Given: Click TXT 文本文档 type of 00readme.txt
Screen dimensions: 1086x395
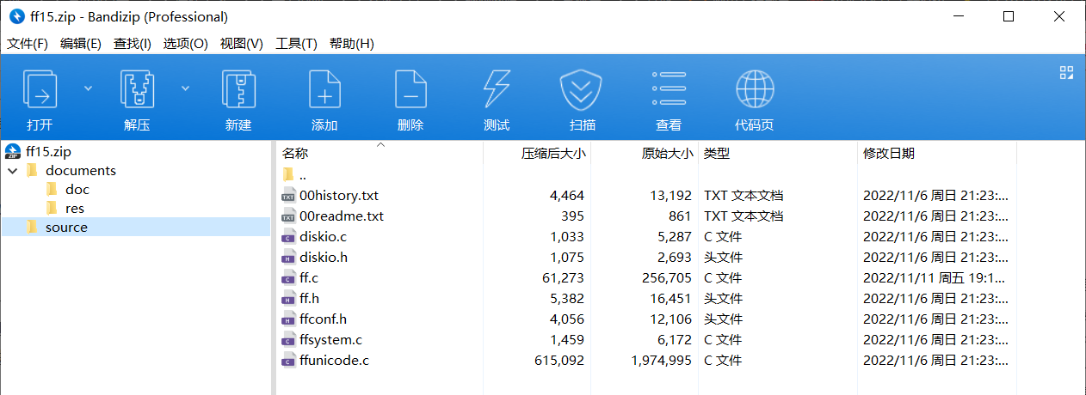Looking at the screenshot, I should click(744, 216).
